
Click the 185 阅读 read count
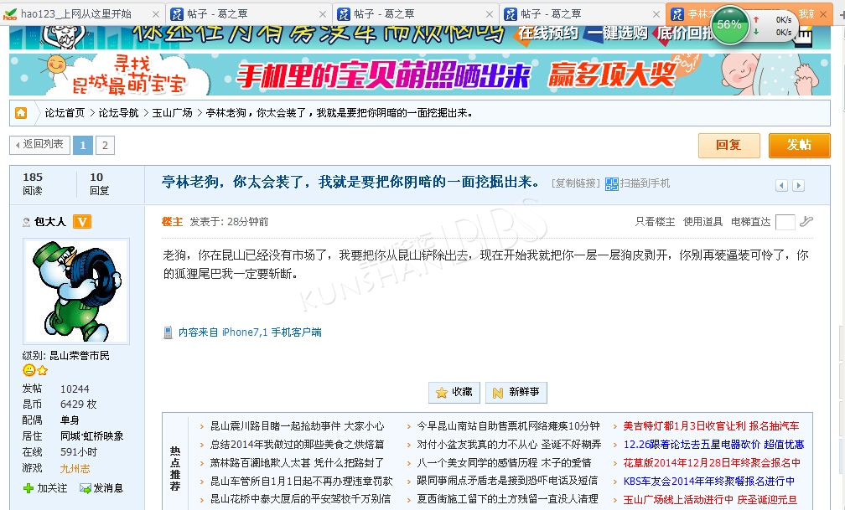tap(33, 183)
